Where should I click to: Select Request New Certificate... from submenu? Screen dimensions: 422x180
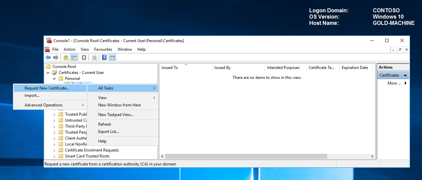(50, 88)
